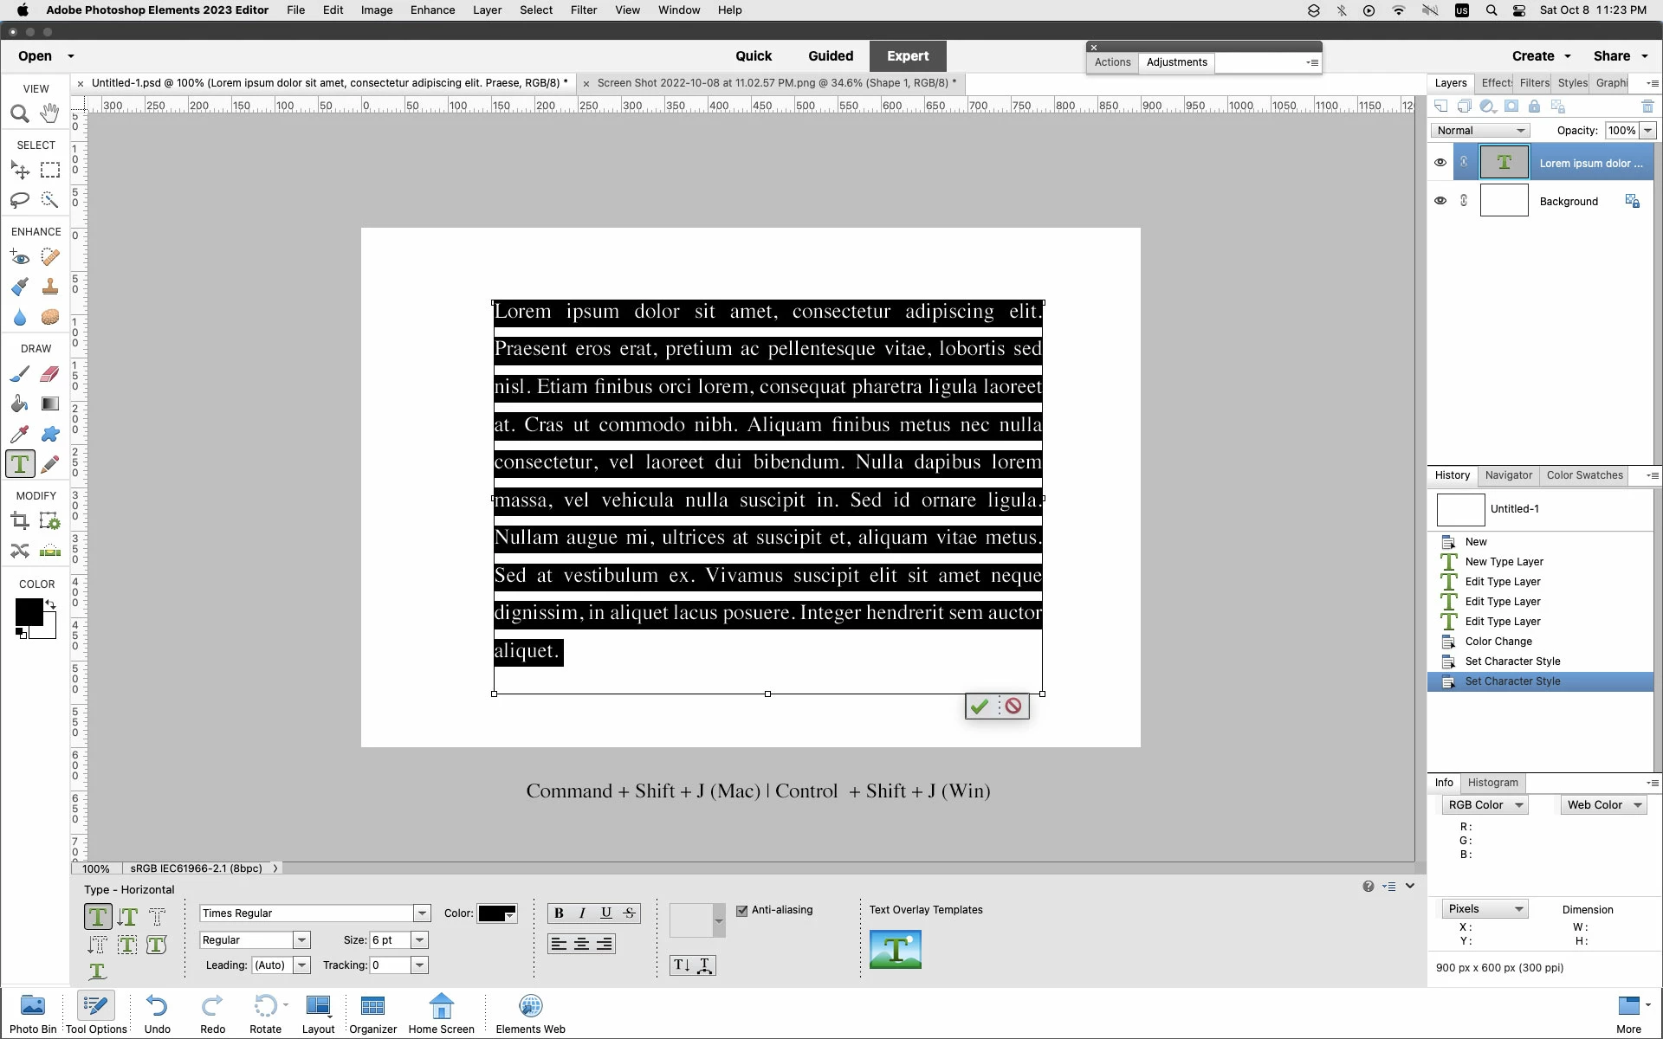Open the Filter menu
This screenshot has height=1039, width=1663.
(583, 10)
